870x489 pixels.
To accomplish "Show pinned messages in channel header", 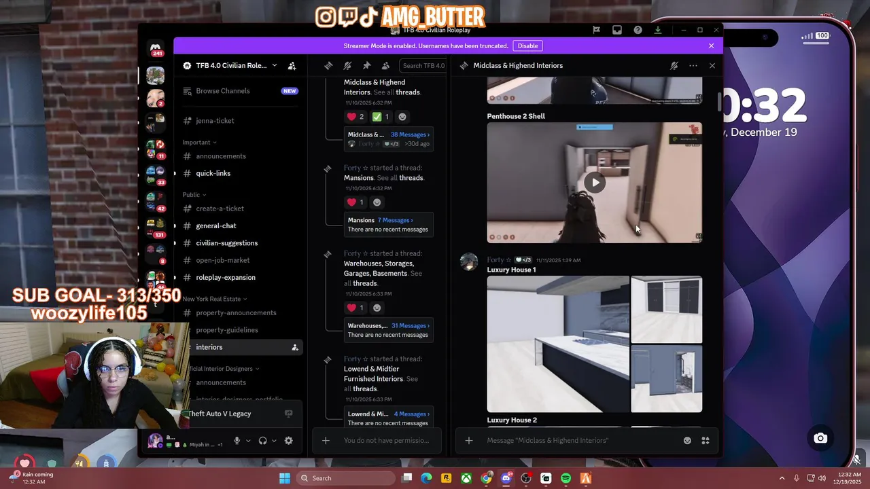I will (x=366, y=66).
